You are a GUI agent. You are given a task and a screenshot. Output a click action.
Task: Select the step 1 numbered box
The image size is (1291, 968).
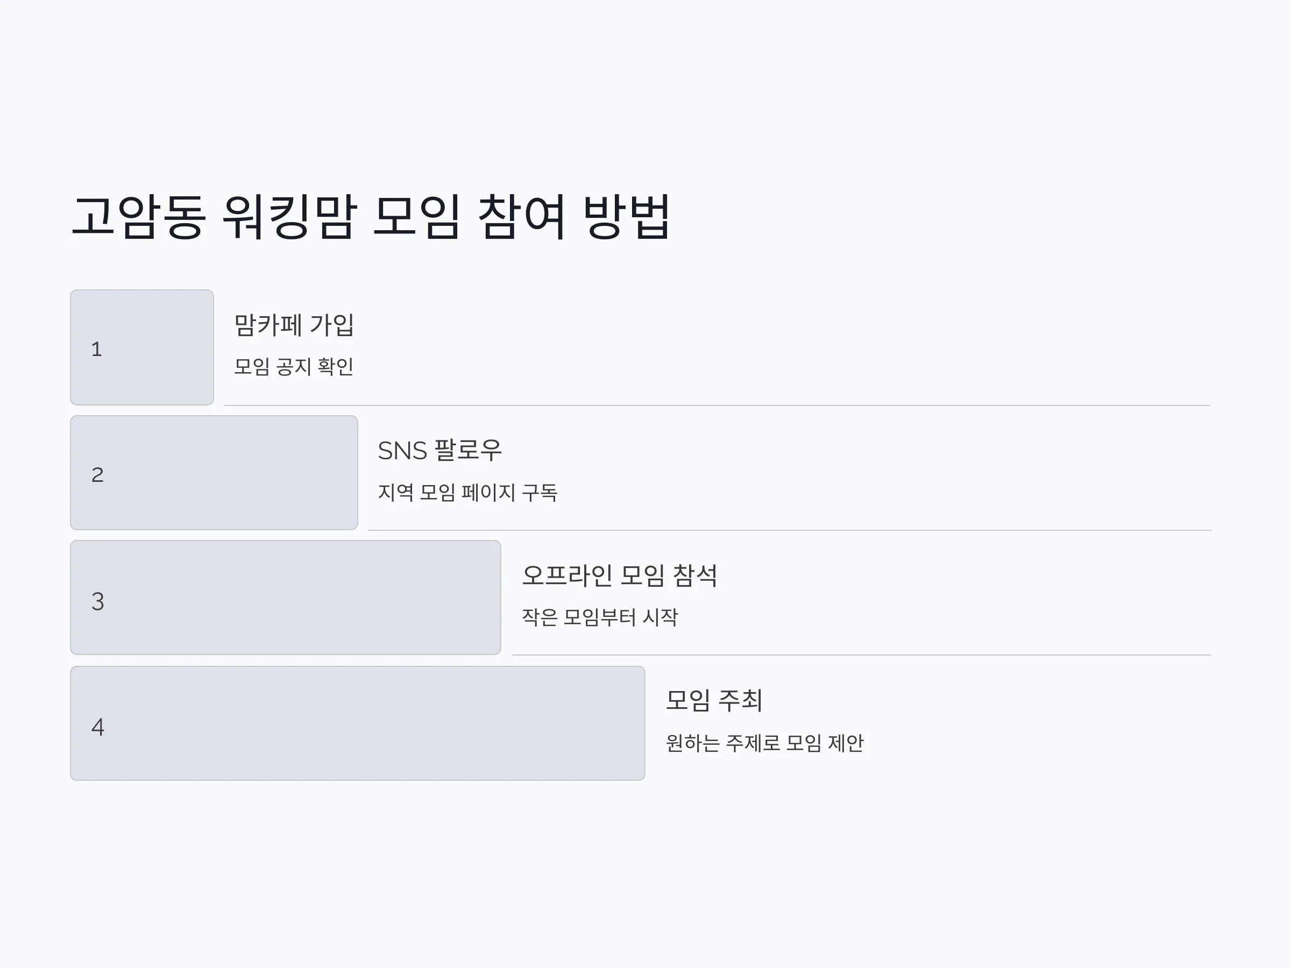[x=142, y=347]
